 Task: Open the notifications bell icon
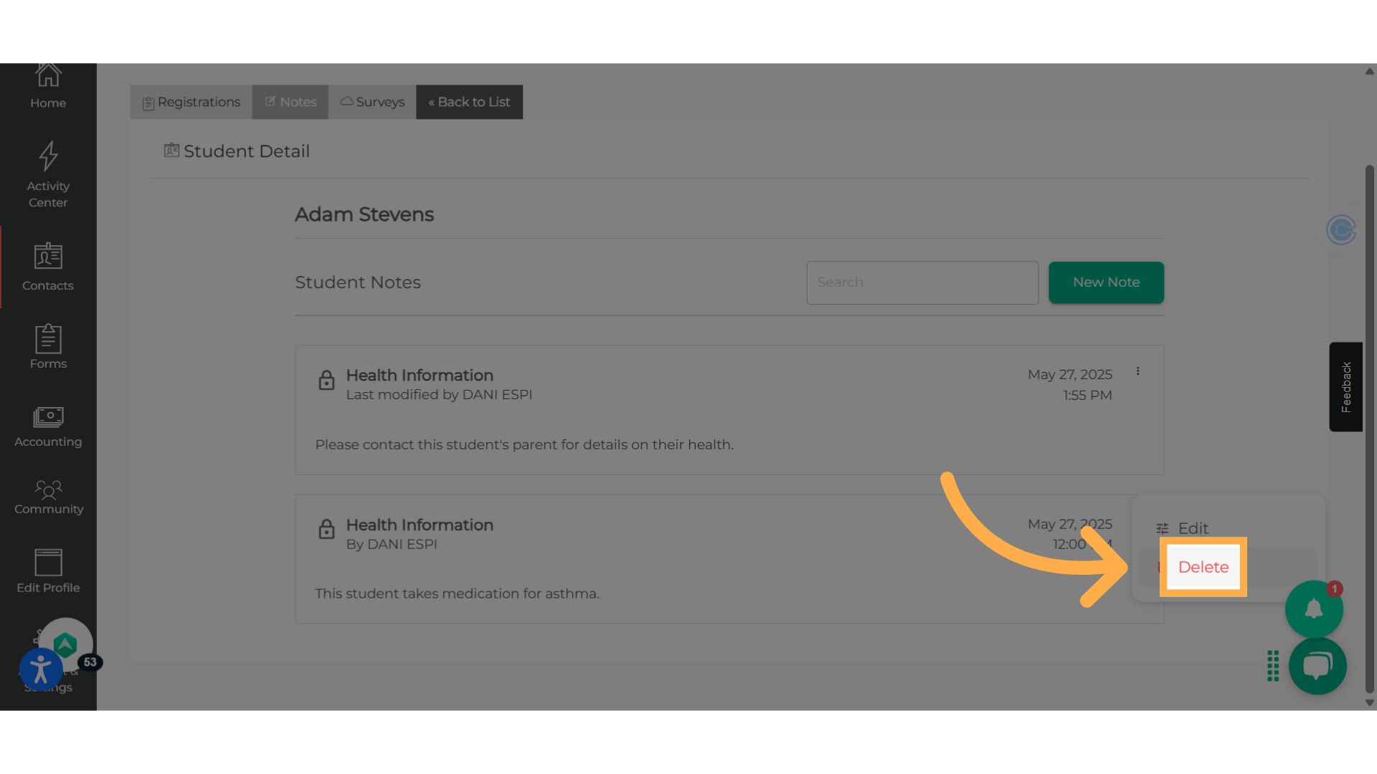click(x=1314, y=609)
